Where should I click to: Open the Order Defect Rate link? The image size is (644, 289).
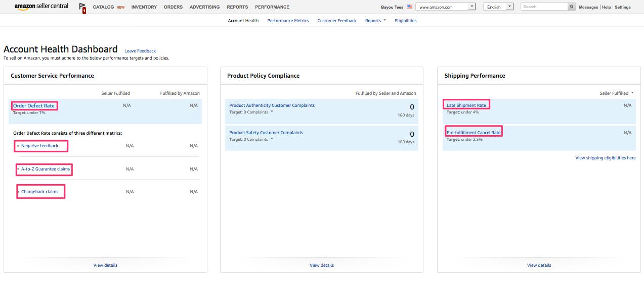[34, 106]
